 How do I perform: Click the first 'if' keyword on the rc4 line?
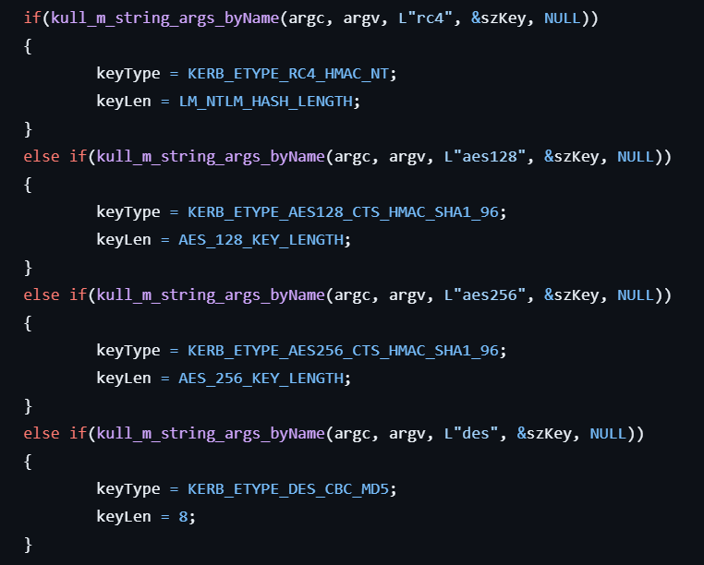click(32, 18)
